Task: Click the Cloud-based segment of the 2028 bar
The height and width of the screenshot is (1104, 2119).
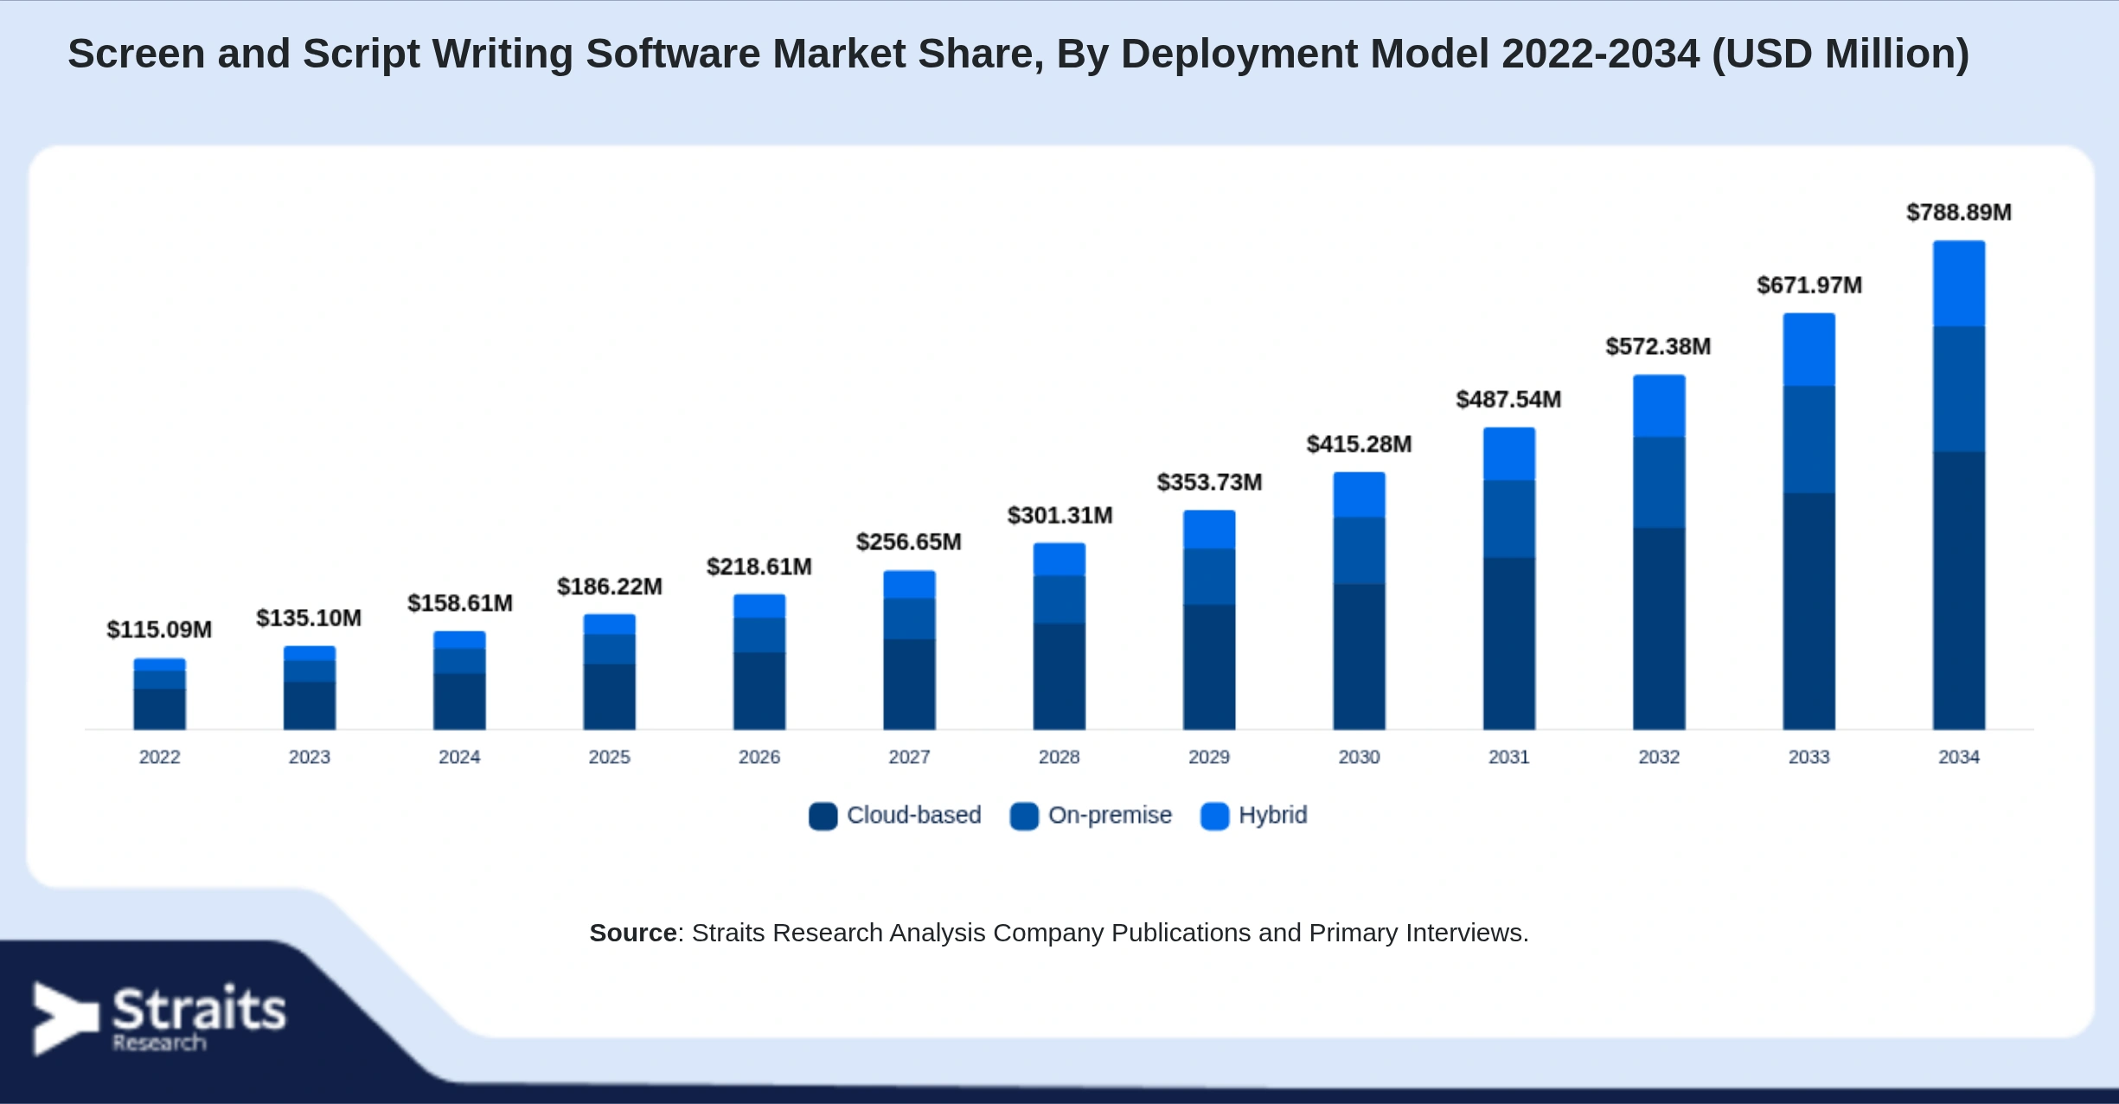Action: (x=1059, y=677)
